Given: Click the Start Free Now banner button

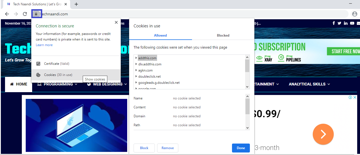Looking at the screenshot, I should click(344, 51).
